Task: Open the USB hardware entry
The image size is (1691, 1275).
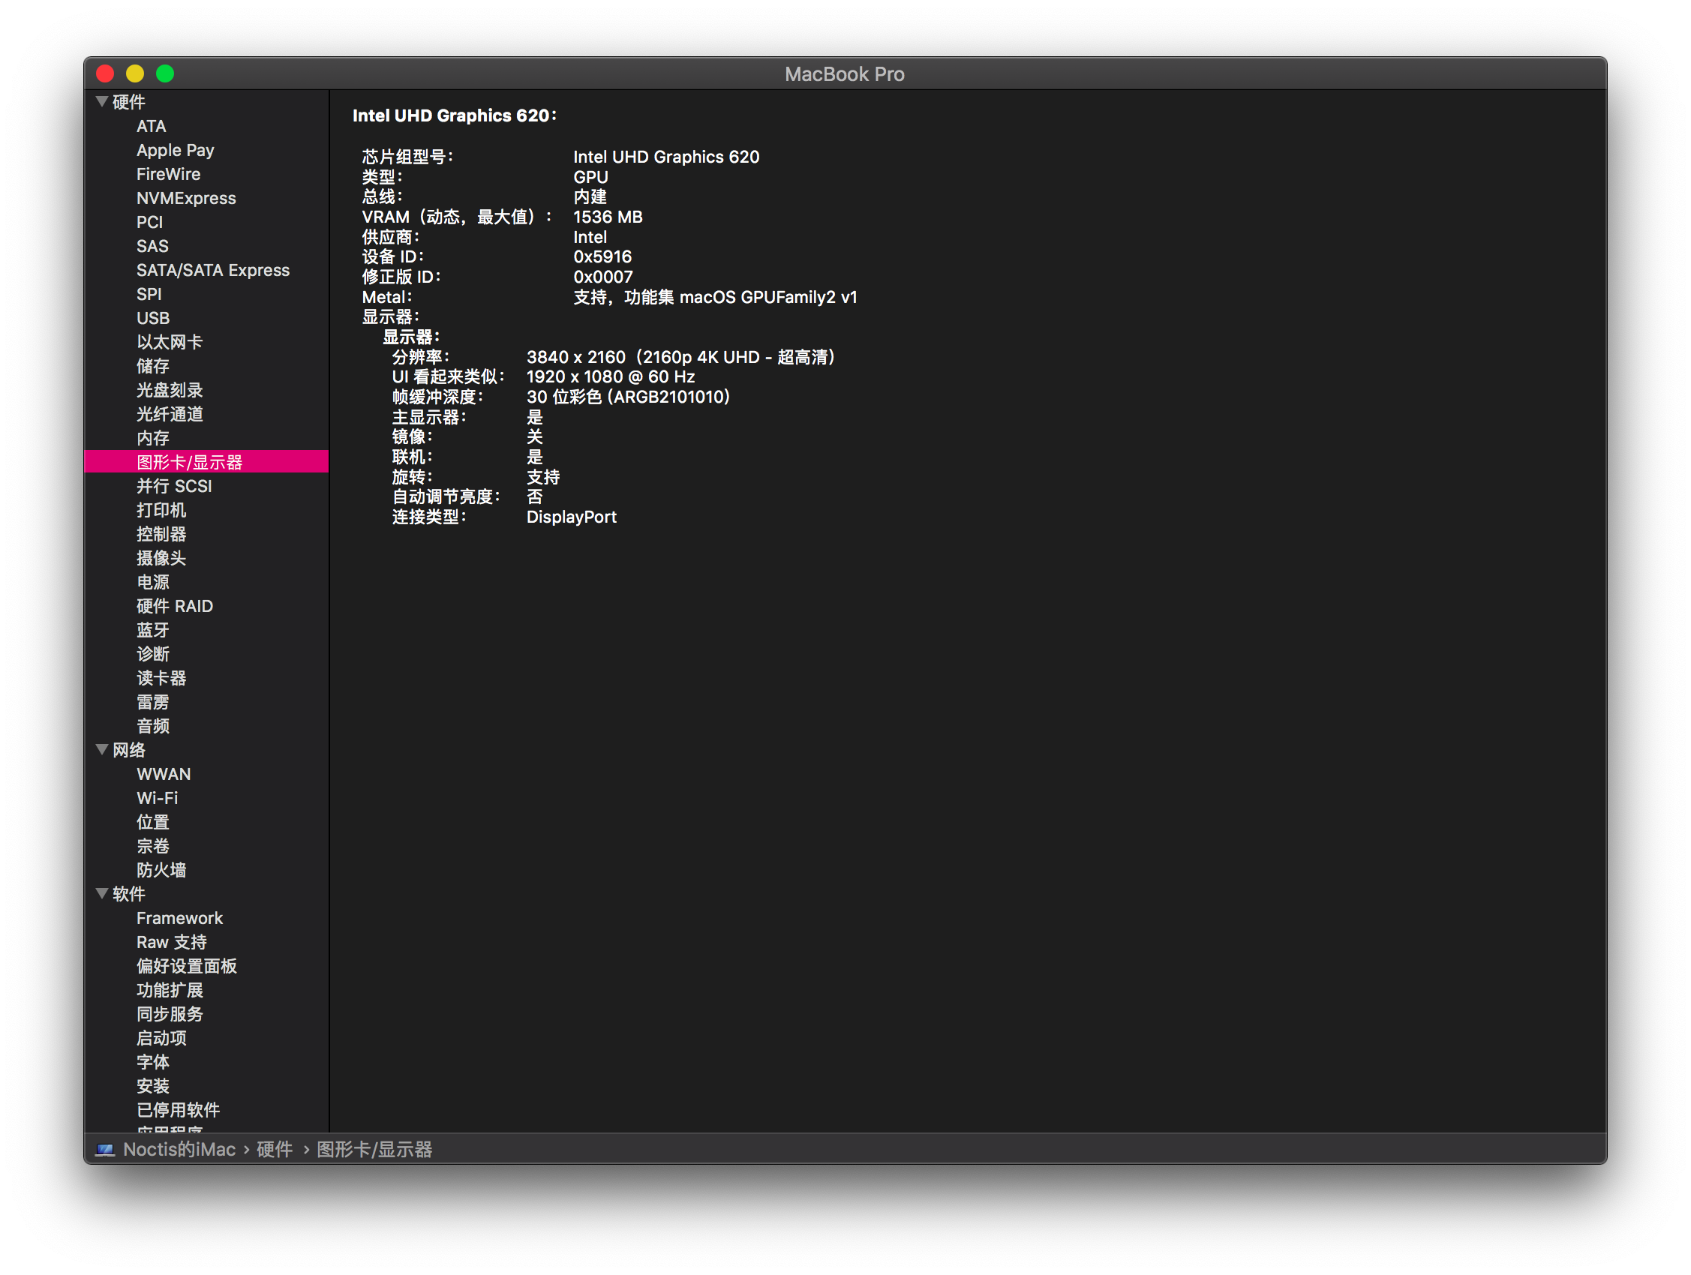Action: [153, 318]
